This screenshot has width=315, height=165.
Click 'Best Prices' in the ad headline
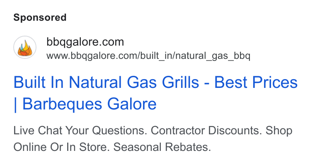tap(256, 82)
